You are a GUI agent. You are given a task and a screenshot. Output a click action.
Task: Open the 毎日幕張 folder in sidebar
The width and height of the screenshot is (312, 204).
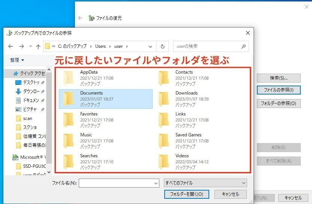click(x=31, y=145)
